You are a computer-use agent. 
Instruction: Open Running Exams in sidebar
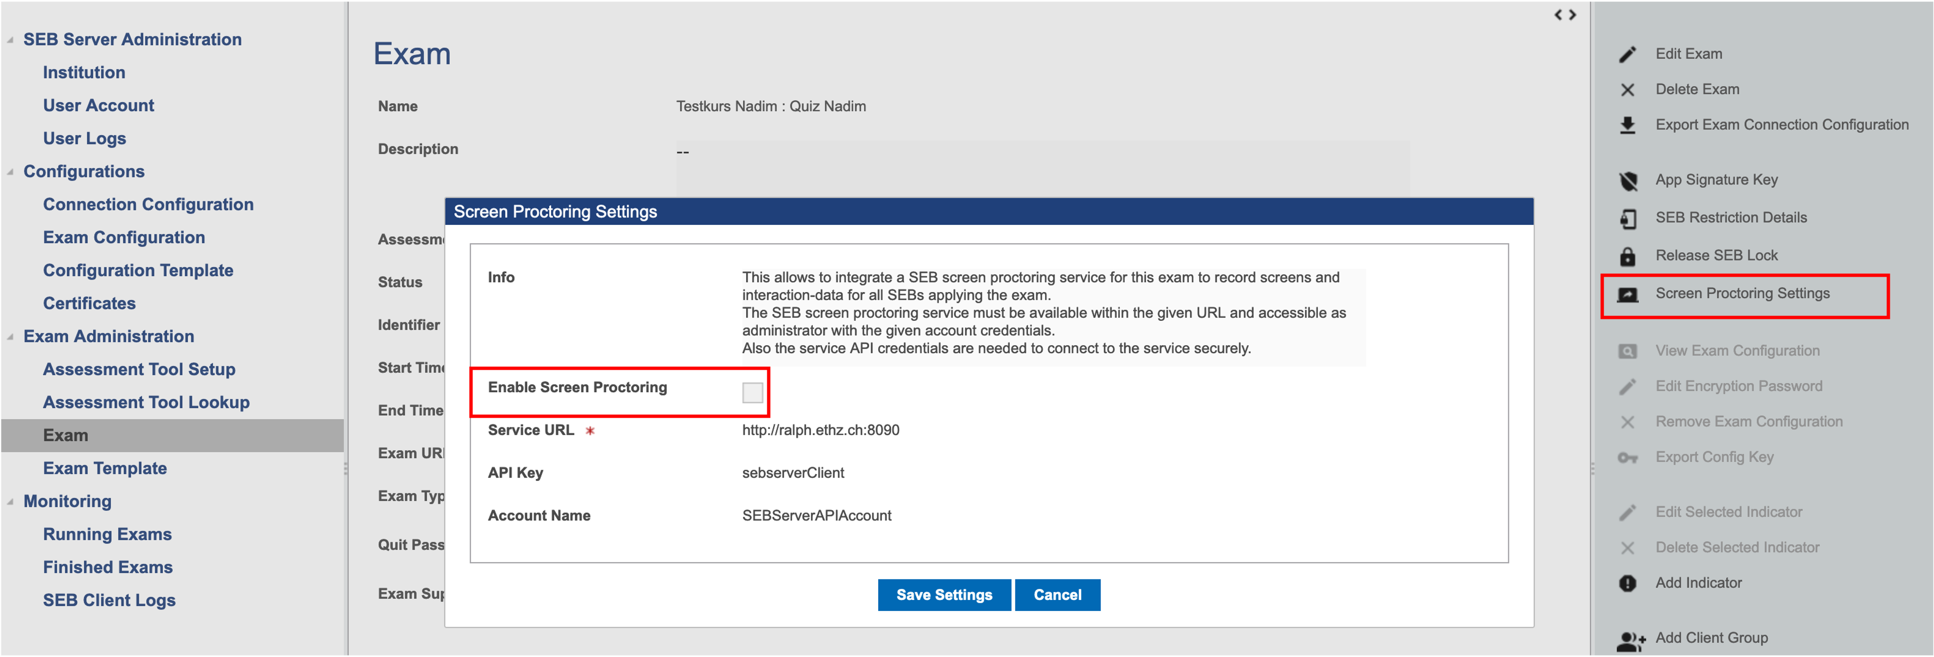click(108, 534)
